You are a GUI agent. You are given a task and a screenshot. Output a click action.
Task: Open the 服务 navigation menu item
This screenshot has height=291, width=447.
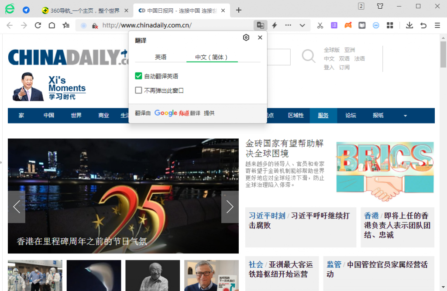tap(323, 116)
